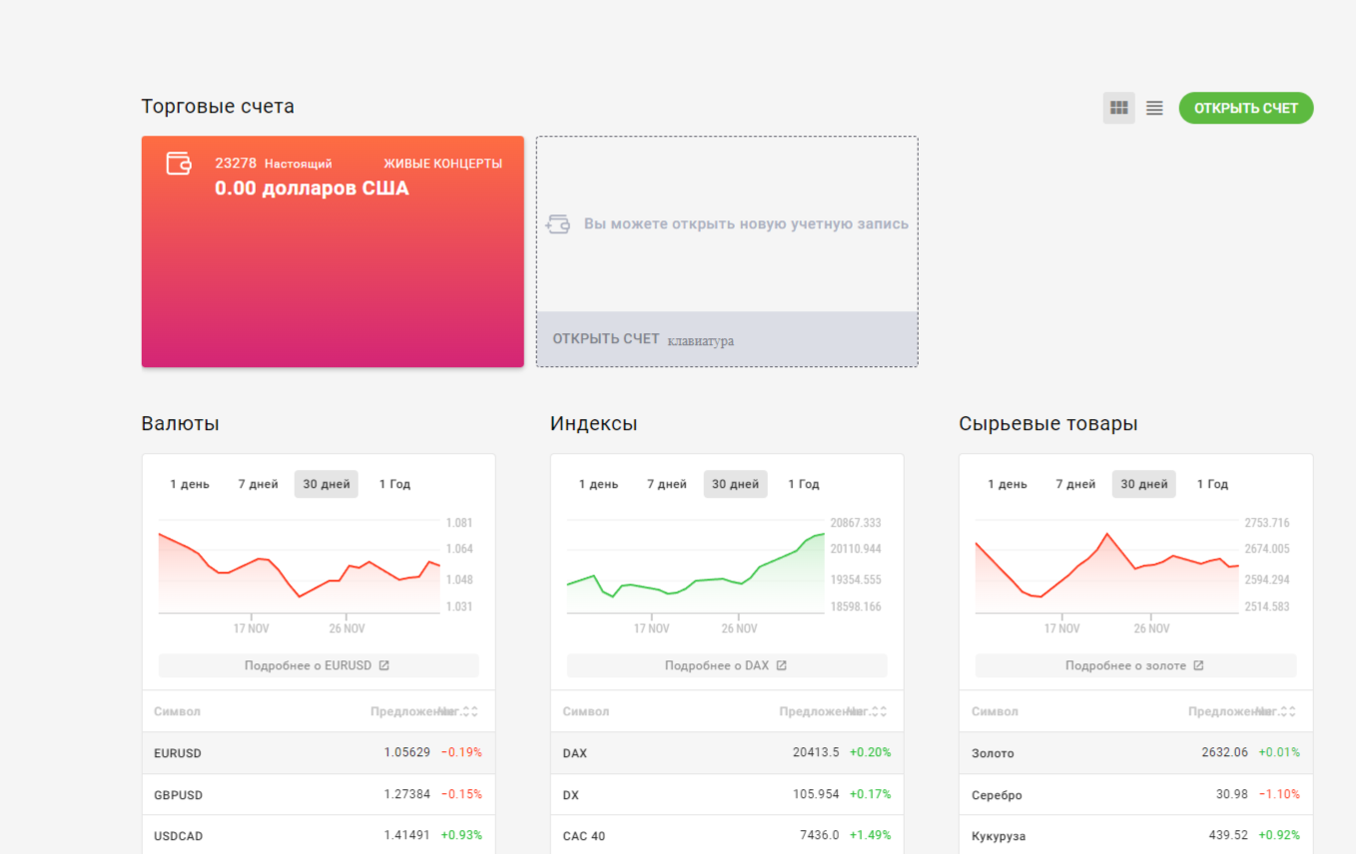Select 30 дней in Сырьевые товары chart
The height and width of the screenshot is (854, 1356).
click(x=1144, y=484)
